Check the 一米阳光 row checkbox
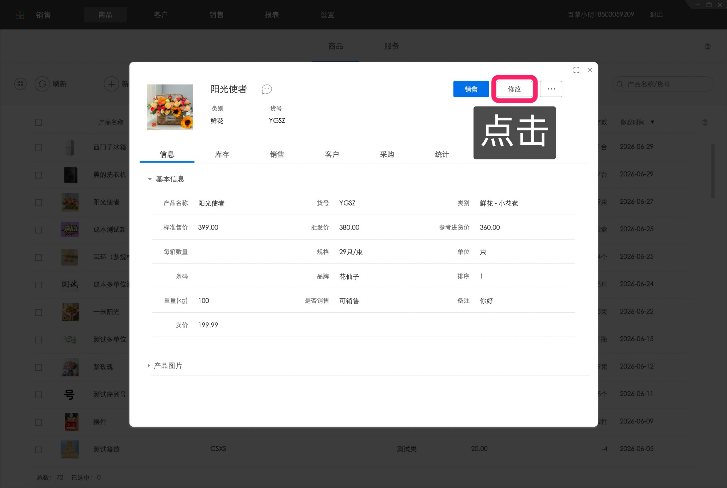Viewport: 727px width, 488px height. 39,312
